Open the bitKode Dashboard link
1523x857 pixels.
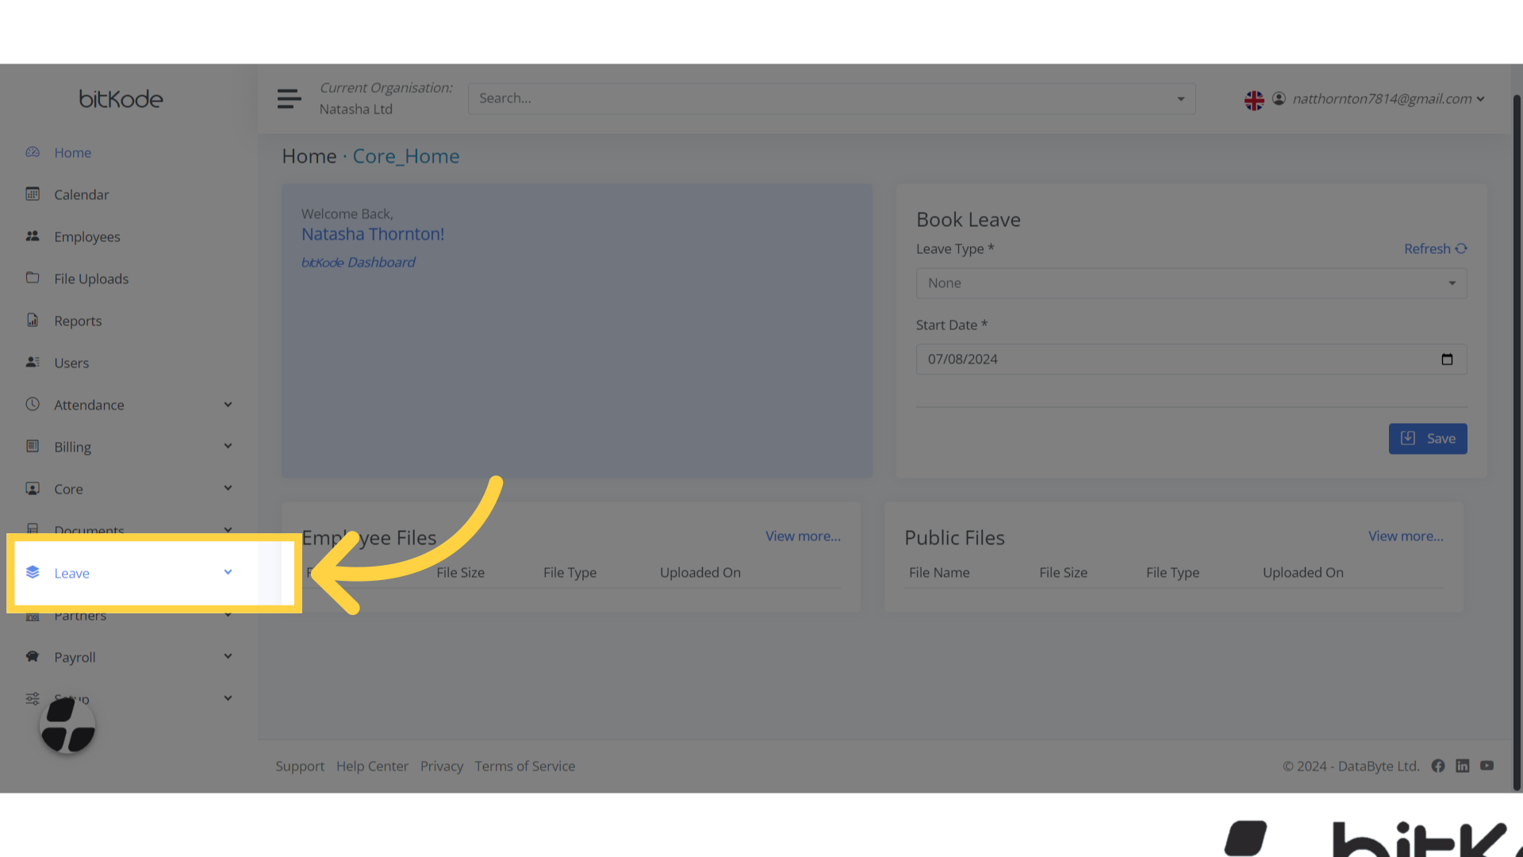pos(358,262)
